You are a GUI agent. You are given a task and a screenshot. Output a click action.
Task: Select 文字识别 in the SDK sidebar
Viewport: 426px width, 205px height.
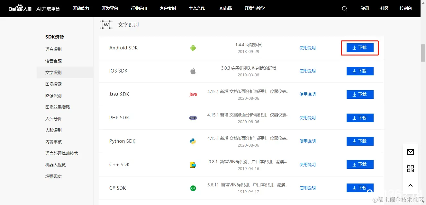65,73
